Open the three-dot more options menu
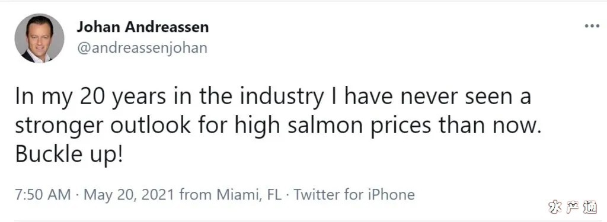 [x=592, y=26]
